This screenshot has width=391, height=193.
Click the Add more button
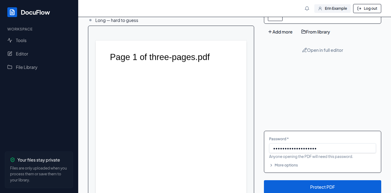(280, 32)
